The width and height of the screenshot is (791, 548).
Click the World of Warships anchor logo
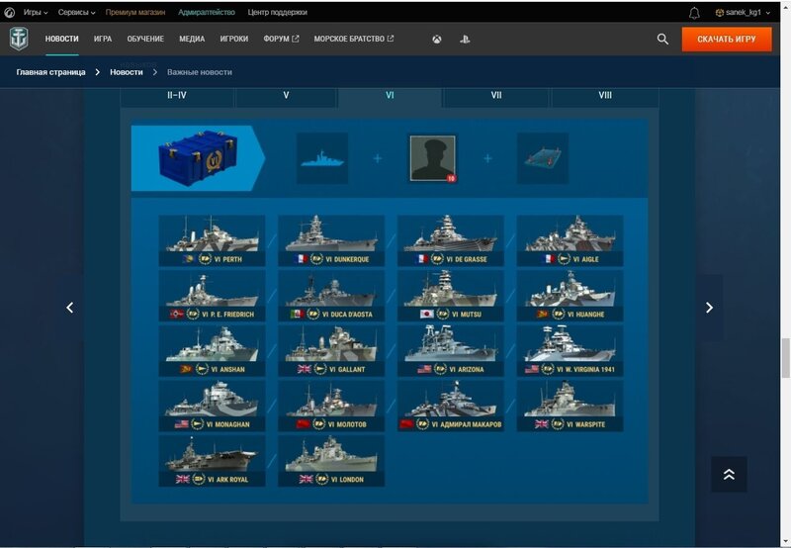tap(19, 39)
